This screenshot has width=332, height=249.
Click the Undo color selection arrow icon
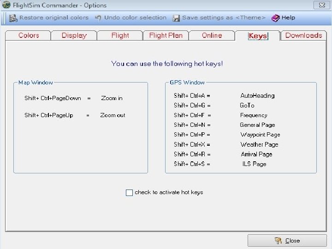click(98, 18)
